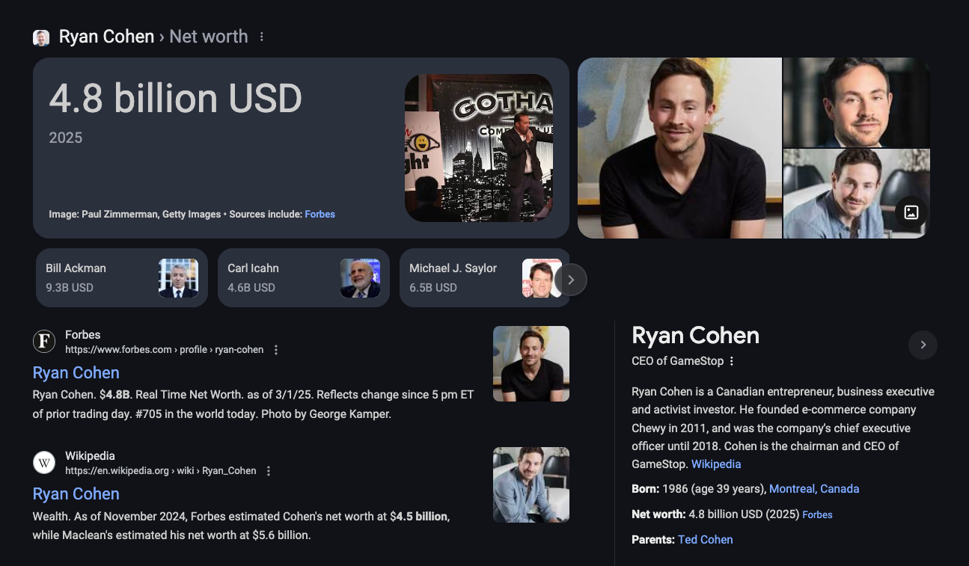Click Ryan Cohen small avatar in header

[41, 37]
